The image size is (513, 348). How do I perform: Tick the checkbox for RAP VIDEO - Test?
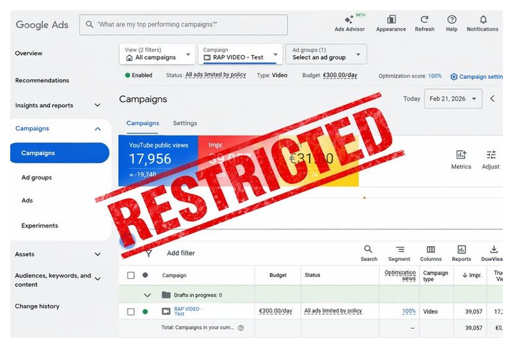pyautogui.click(x=131, y=311)
